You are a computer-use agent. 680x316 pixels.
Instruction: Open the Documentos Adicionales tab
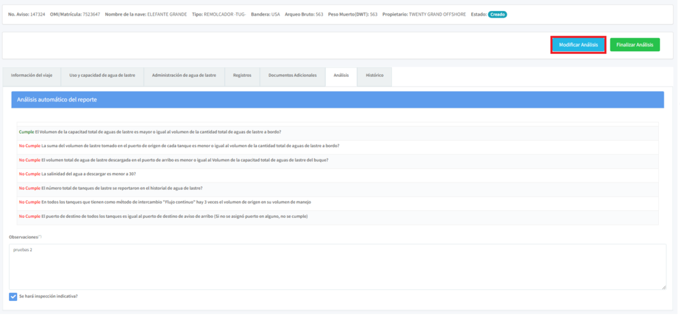(x=292, y=76)
